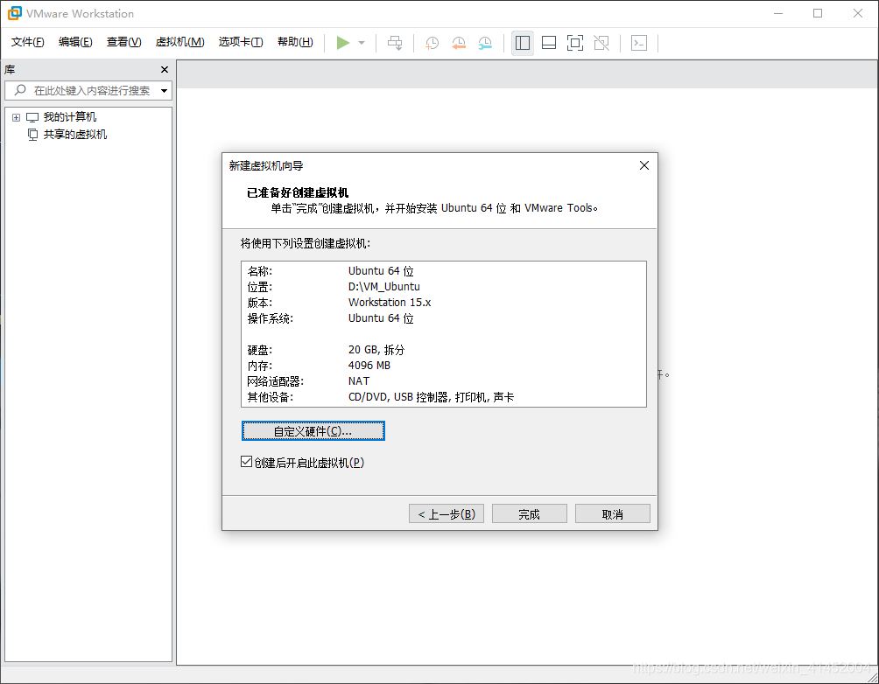Click the thumbnail bar view icon

(x=549, y=43)
